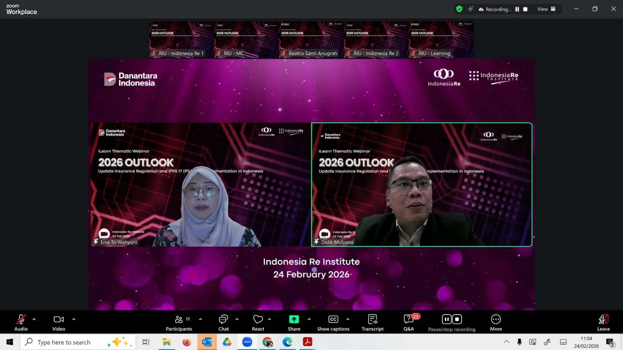This screenshot has height=350, width=623.
Task: Leave the meeting
Action: [x=603, y=322]
